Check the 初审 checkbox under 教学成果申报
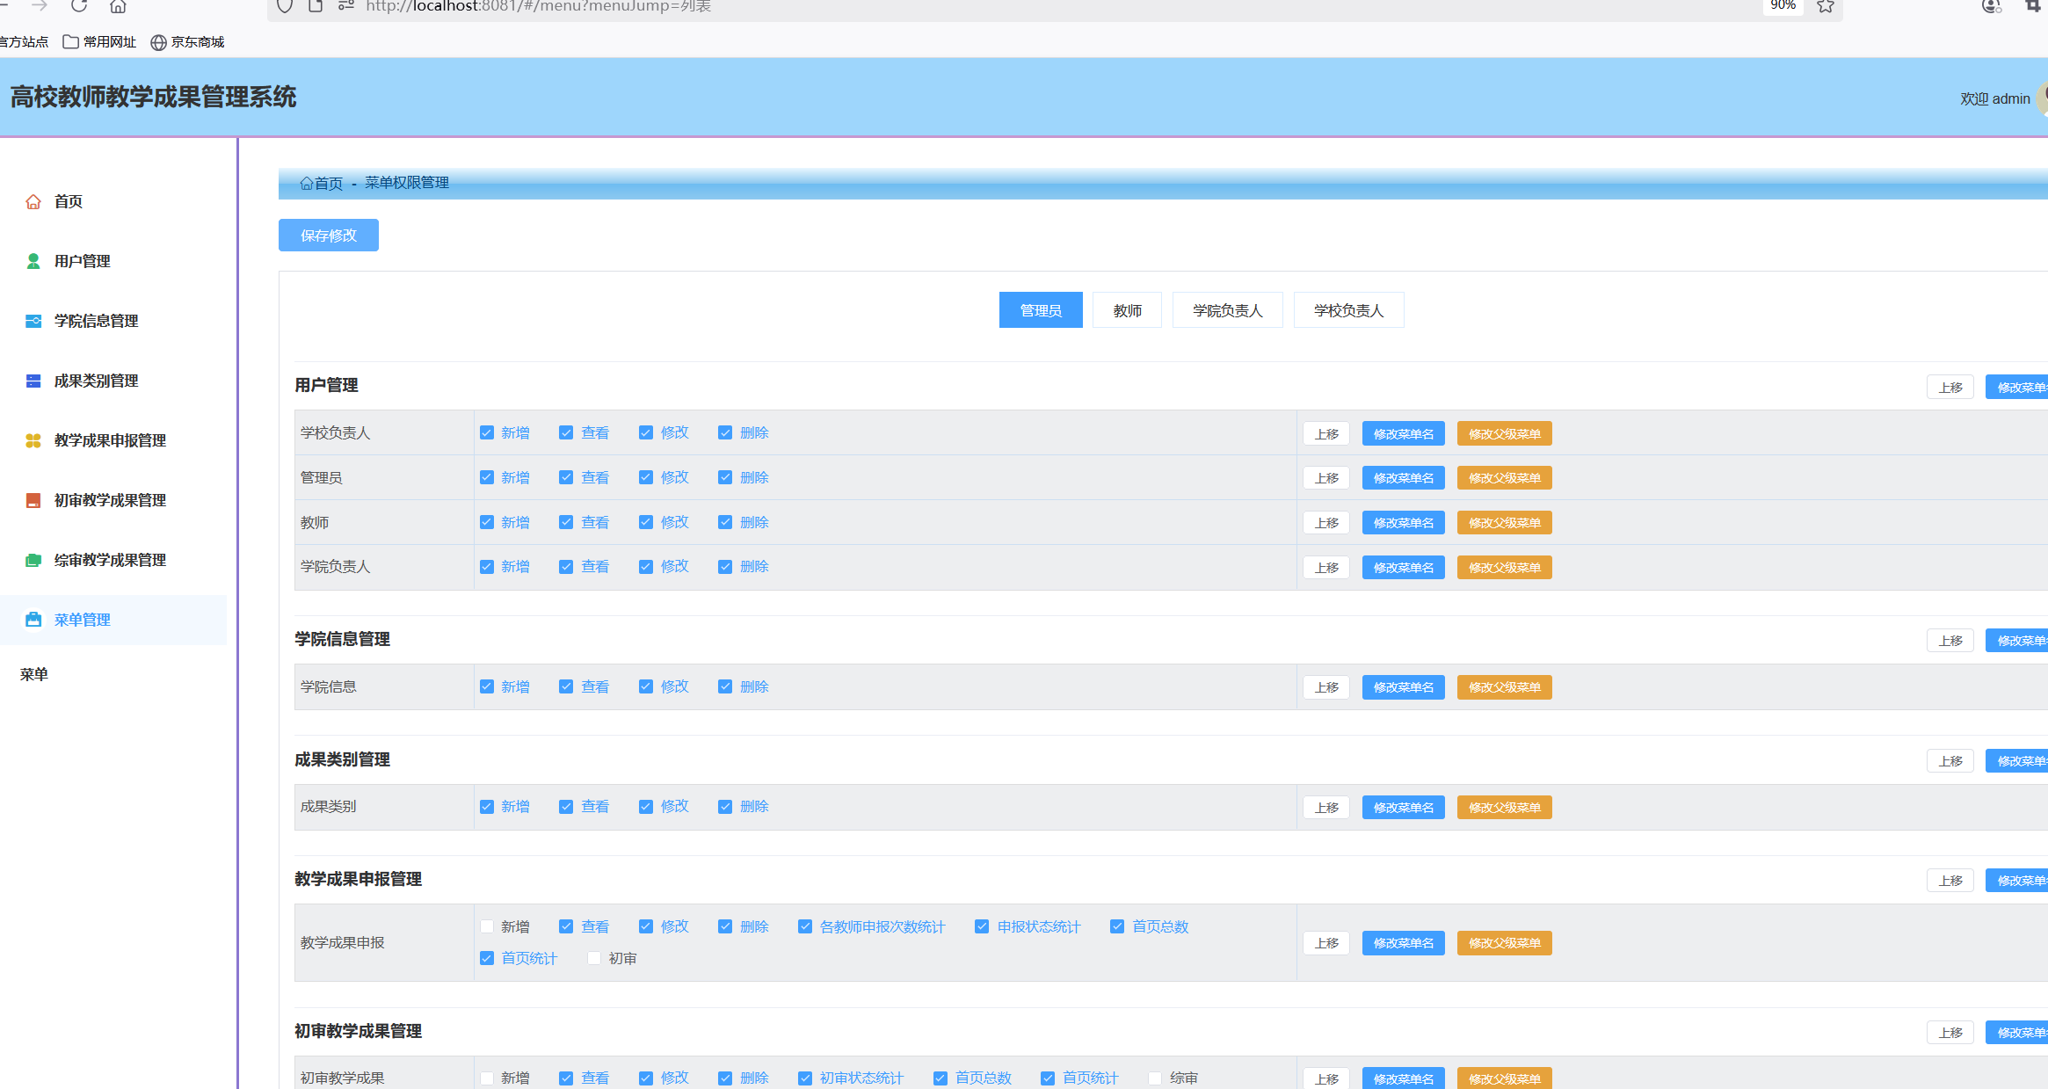This screenshot has width=2048, height=1089. (594, 958)
